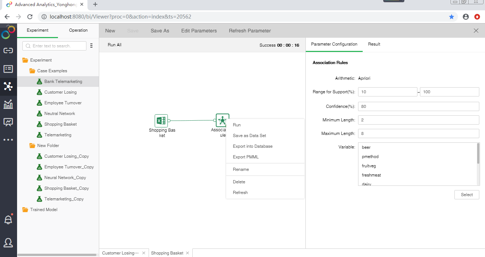Click the flask icon beside Neutral Network
This screenshot has height=257, width=485.
pos(39,114)
